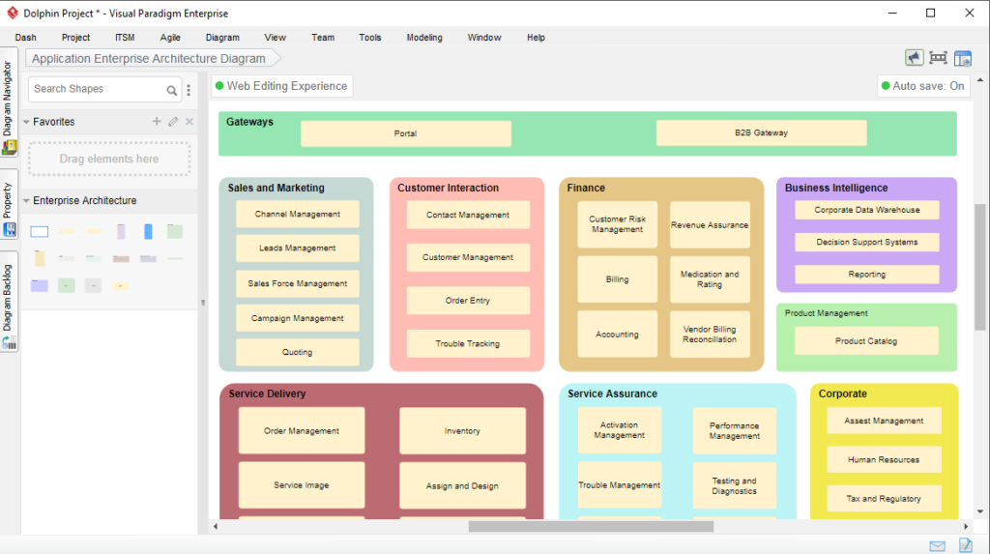Screen dimensions: 990x554
Task: Remove favorites with the X icon
Action: point(189,121)
